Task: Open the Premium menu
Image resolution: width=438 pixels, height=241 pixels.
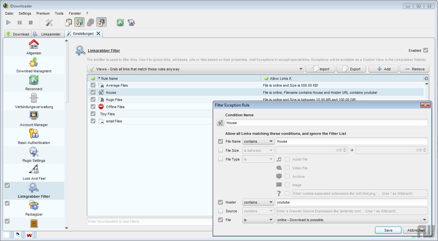Action: click(x=43, y=13)
